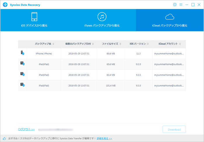Click the 9.3.5 version in 65.6 MB row
Image resolution: width=204 pixels, height=142 pixels.
[138, 64]
